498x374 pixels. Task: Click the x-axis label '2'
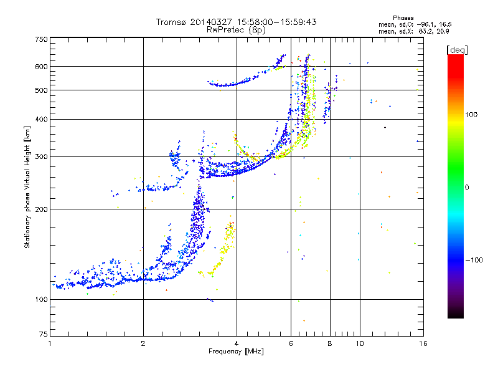(143, 343)
